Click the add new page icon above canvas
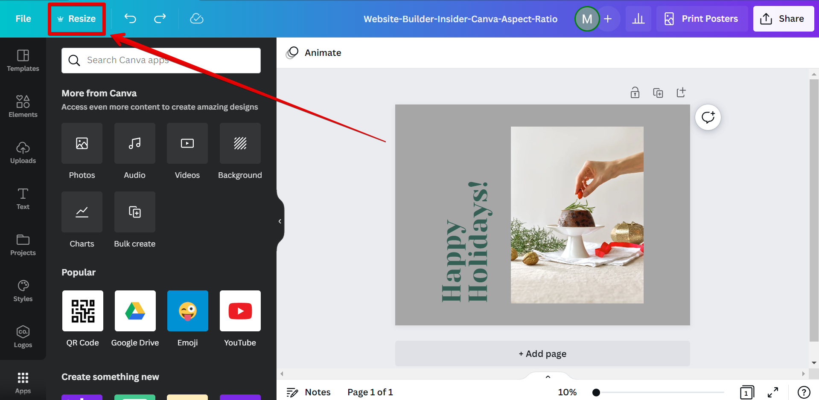The image size is (819, 400). 681,93
